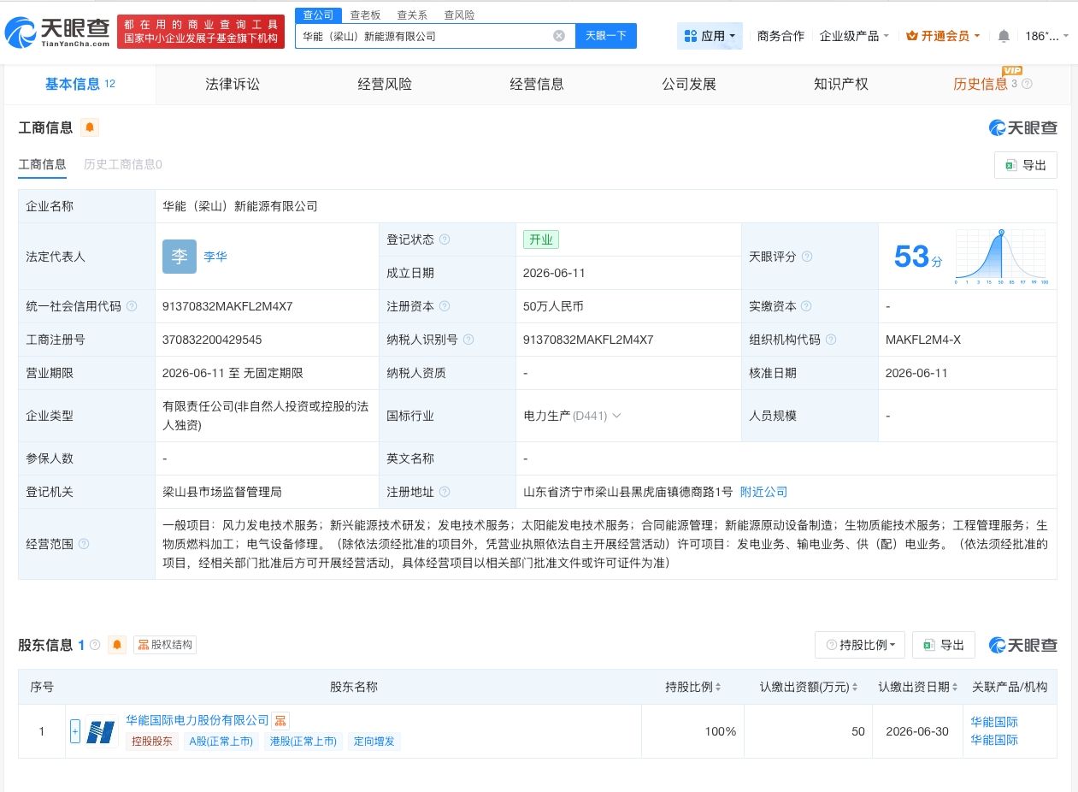This screenshot has height=792, width=1078.
Task: View the 天眼评分 score distribution chart
Action: pos(1002,257)
